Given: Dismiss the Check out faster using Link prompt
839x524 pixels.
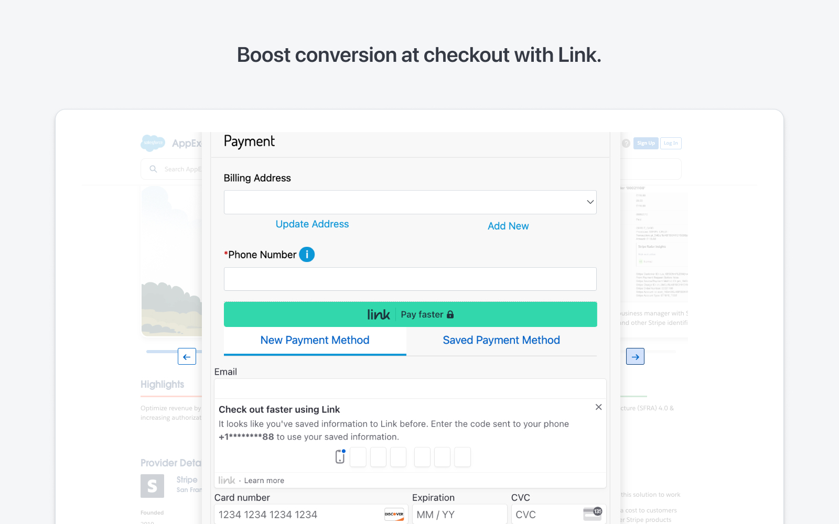Looking at the screenshot, I should tap(598, 407).
